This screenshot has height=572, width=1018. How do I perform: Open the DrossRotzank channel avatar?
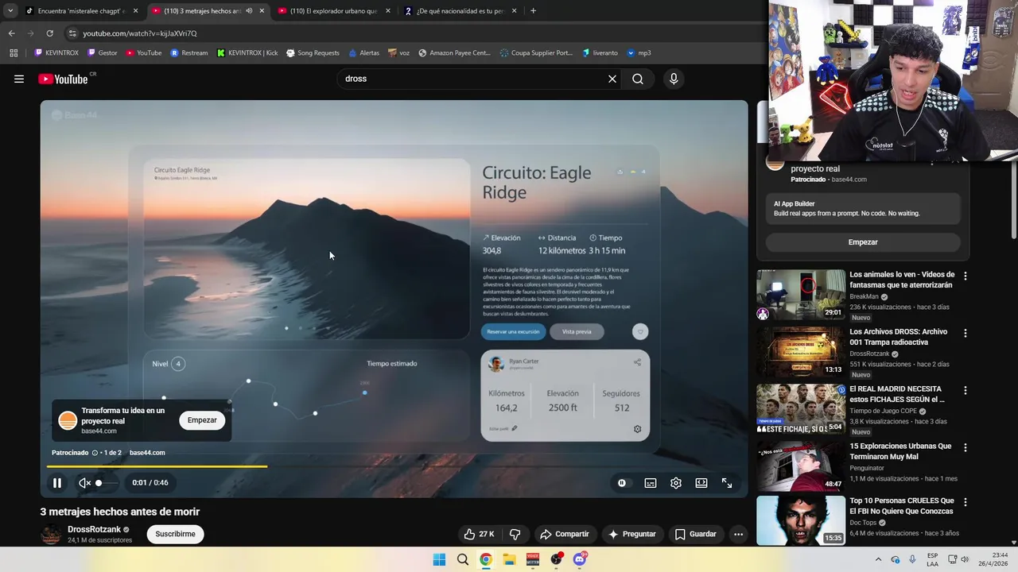51,534
